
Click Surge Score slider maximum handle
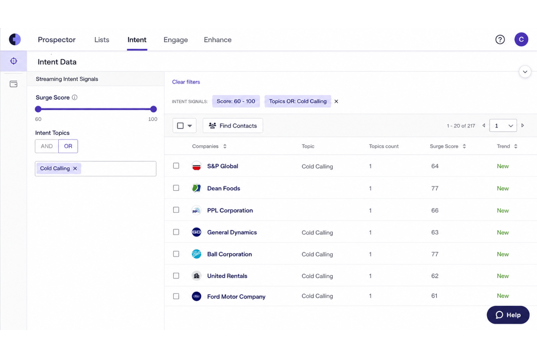(x=153, y=109)
